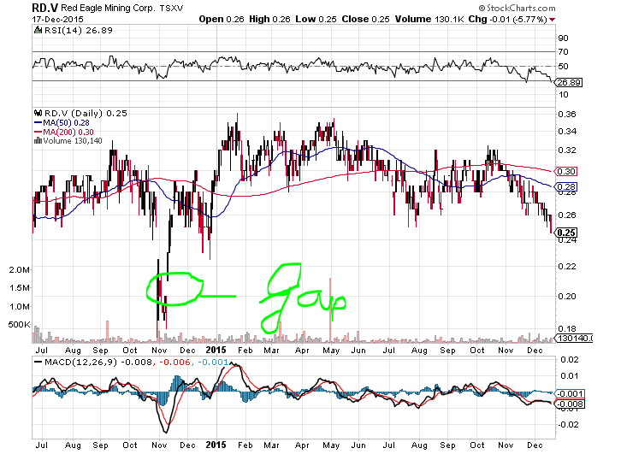The image size is (621, 454).
Task: Click the 0.18 price axis label
Action: click(567, 329)
